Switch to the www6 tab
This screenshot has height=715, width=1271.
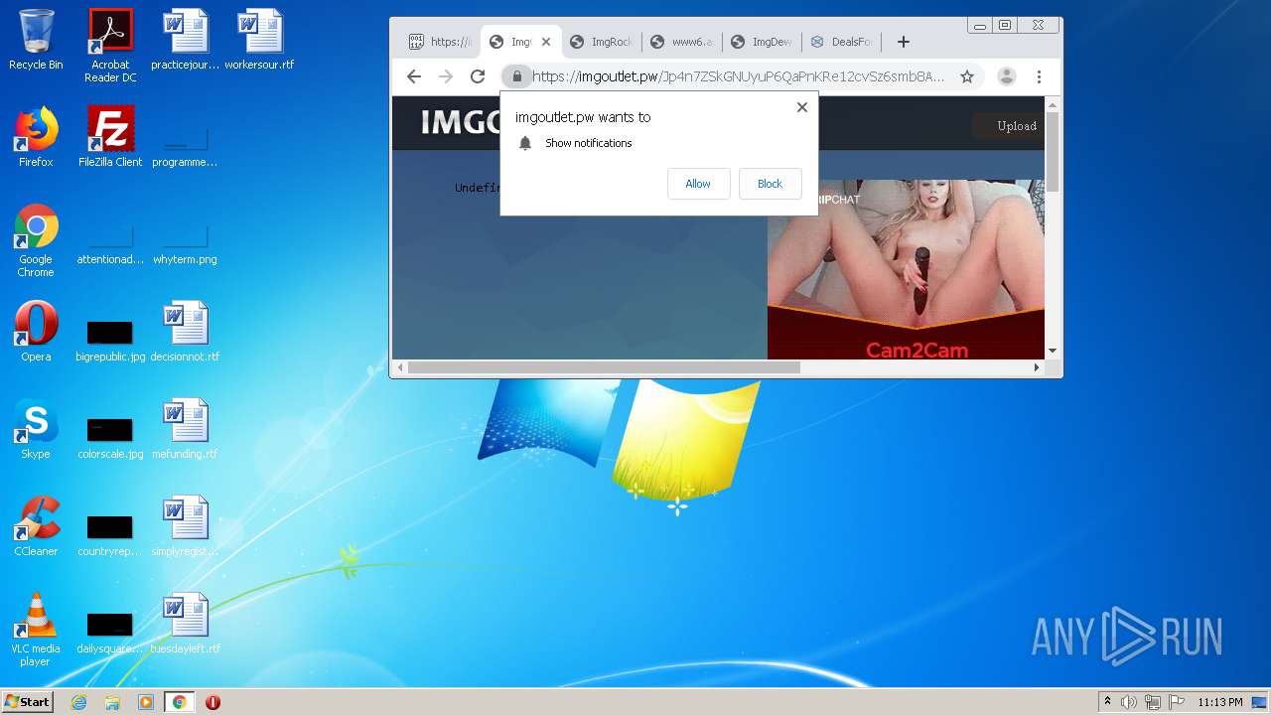(x=682, y=42)
